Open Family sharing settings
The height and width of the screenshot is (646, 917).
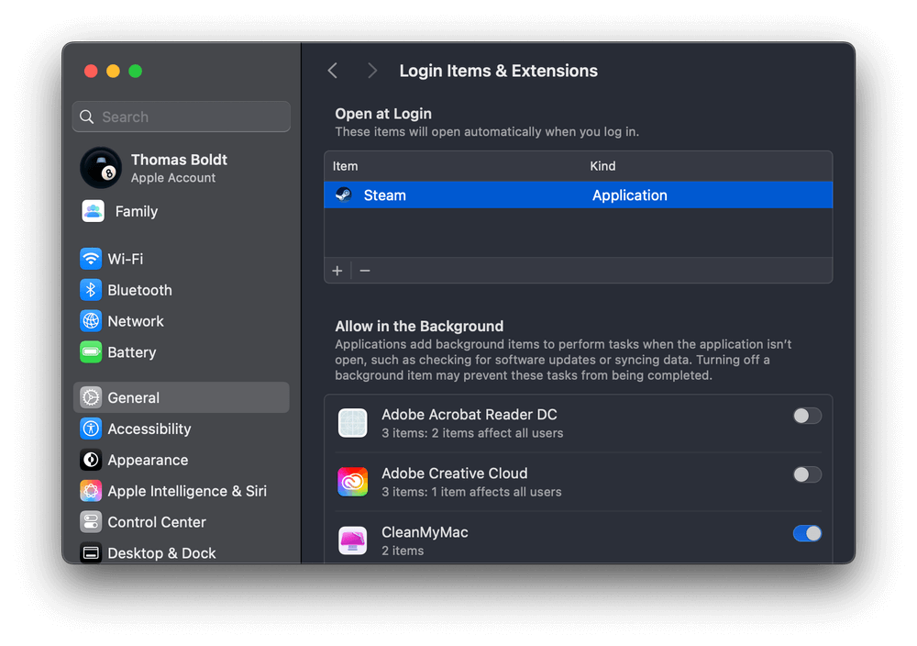[182, 211]
